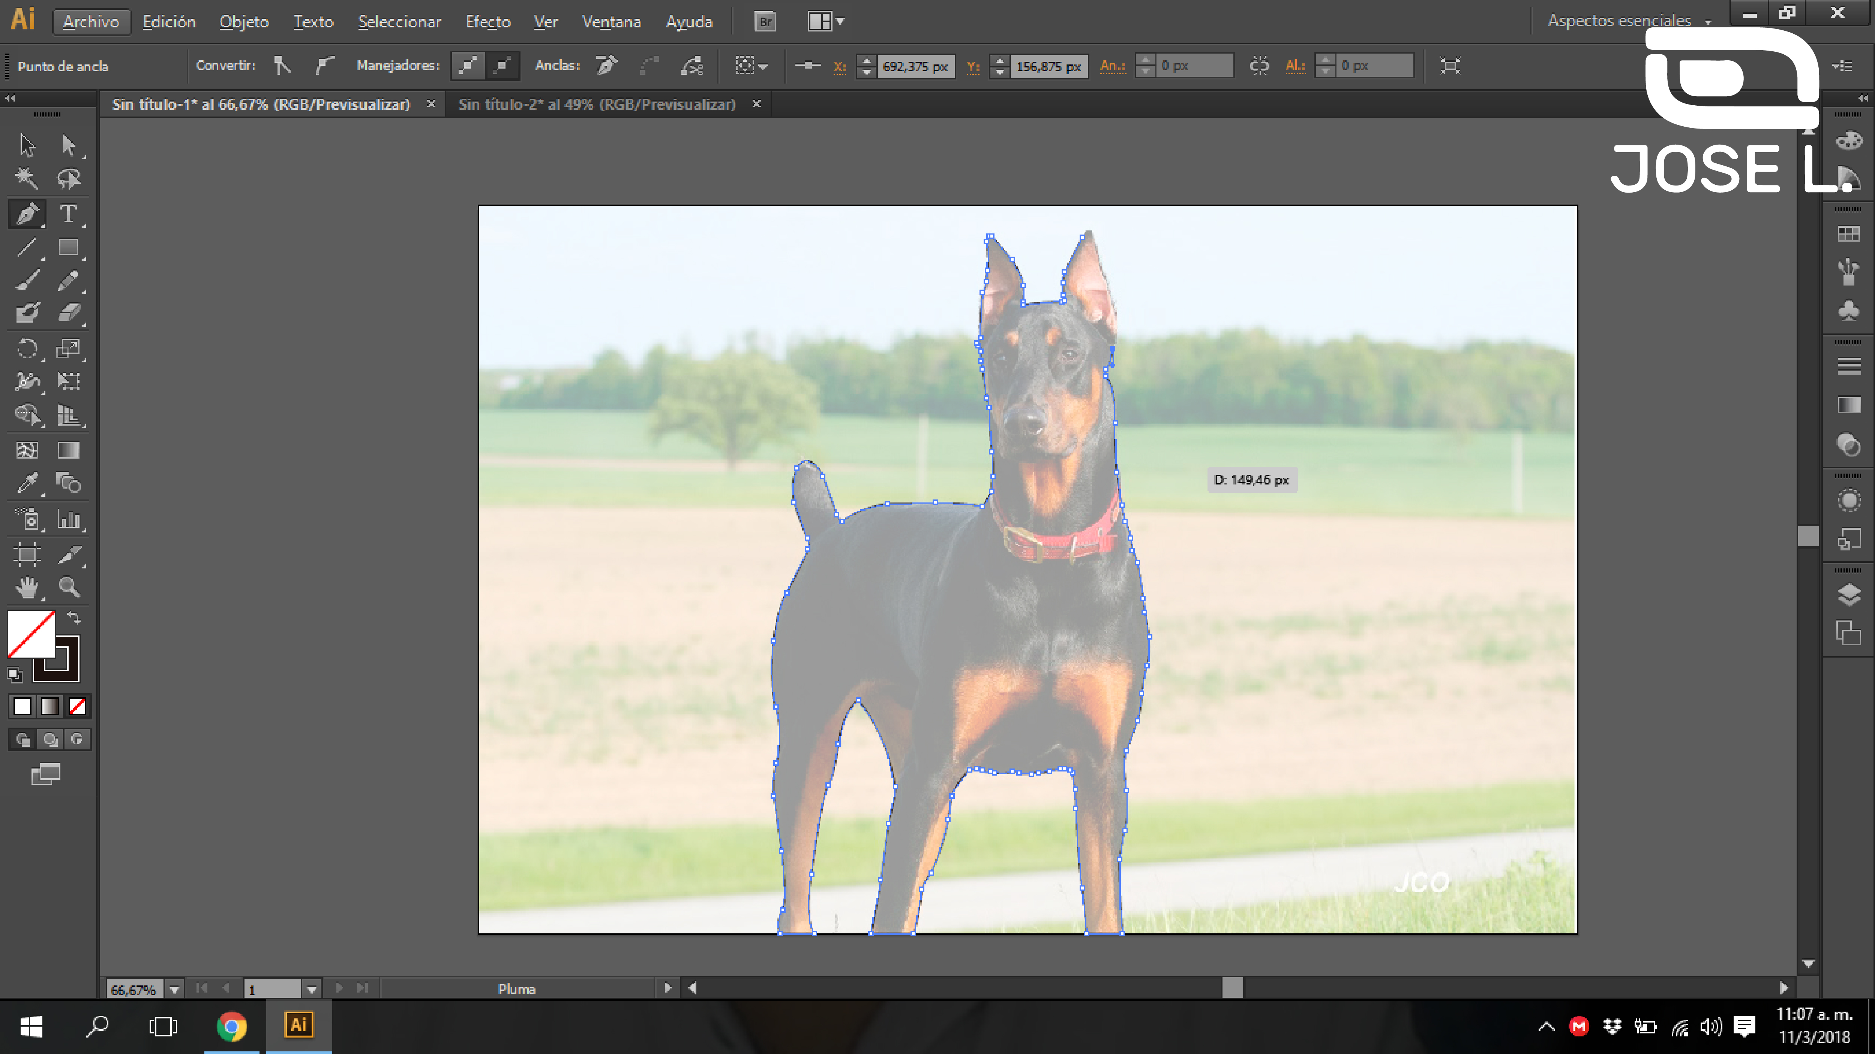Image resolution: width=1875 pixels, height=1054 pixels.
Task: Select the Eyedropper tool
Action: (x=27, y=483)
